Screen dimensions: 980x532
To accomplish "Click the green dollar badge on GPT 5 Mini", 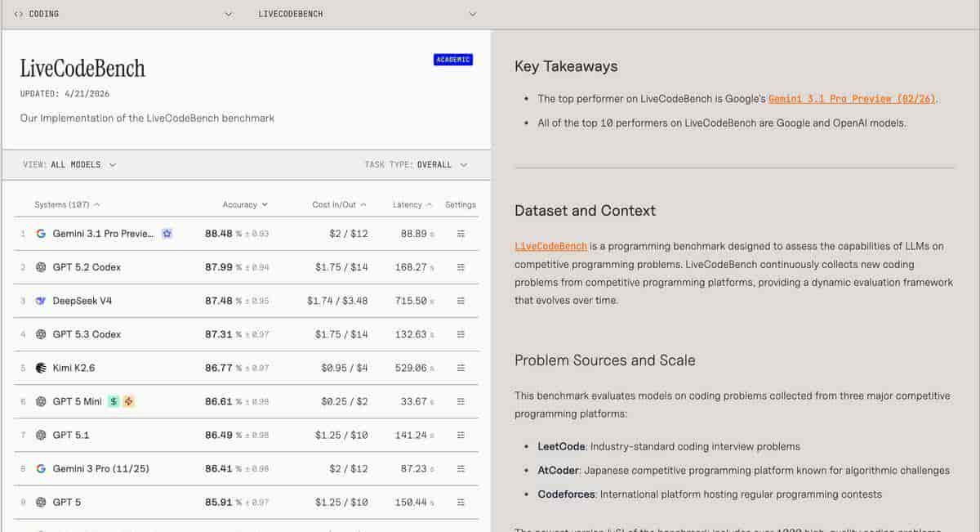I will click(114, 401).
